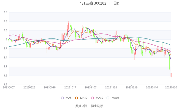The image size is (178, 108).
Task: Click the purple MA5 legend marker icon
Action: 62,98
